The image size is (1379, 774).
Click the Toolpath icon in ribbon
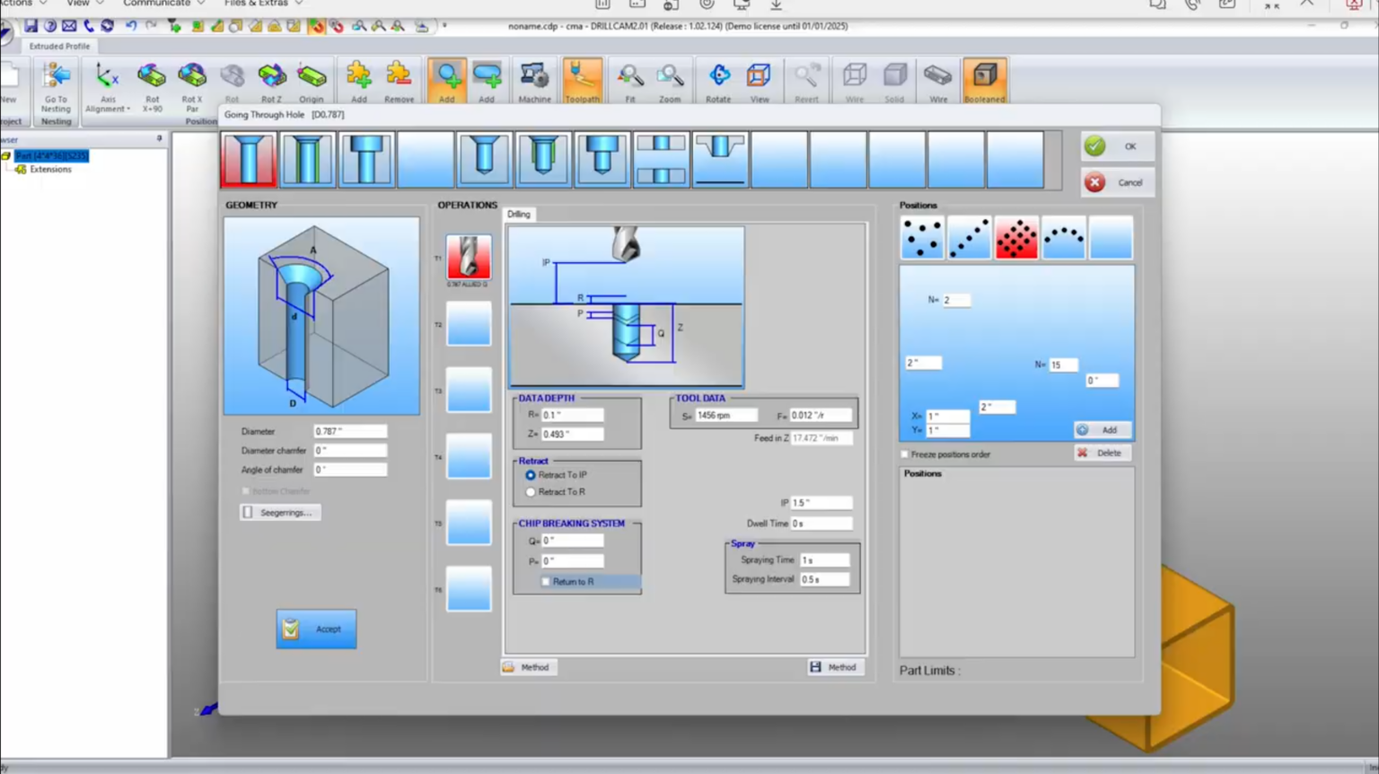(x=582, y=82)
